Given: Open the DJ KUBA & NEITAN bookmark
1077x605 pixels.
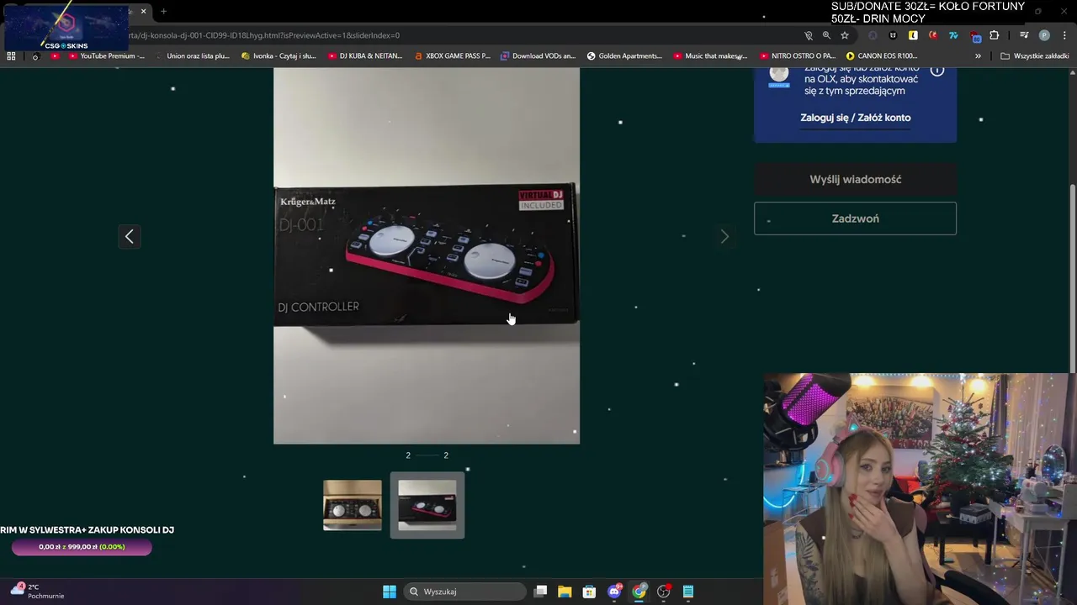Looking at the screenshot, I should (x=365, y=56).
